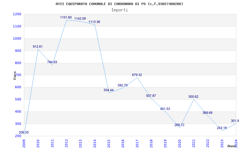239x149 pixels.
Task: Click x-axis year 2022
Action: point(208,144)
